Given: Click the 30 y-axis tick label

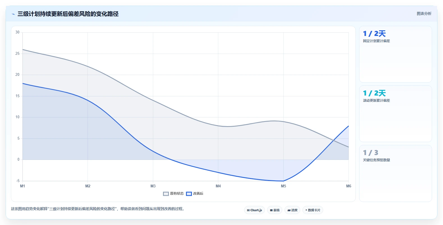Looking at the screenshot, I should tap(17, 32).
